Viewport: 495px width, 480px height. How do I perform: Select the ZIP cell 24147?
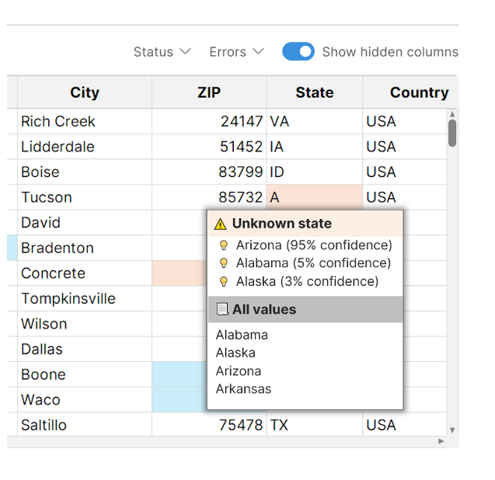pos(209,121)
